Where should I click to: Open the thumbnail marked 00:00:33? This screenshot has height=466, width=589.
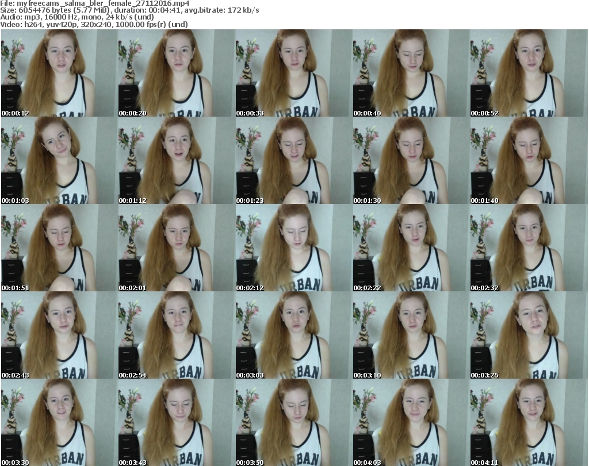(293, 73)
